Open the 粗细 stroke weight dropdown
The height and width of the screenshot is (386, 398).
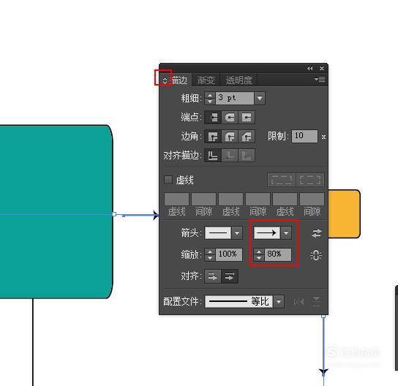260,98
